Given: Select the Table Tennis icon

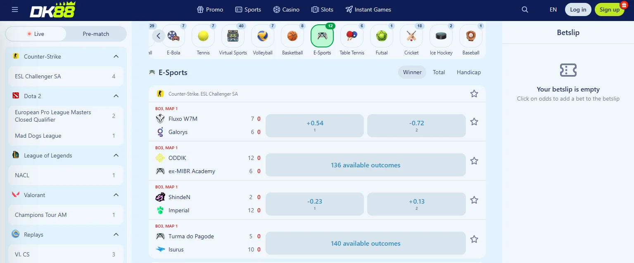Looking at the screenshot, I should tap(352, 36).
